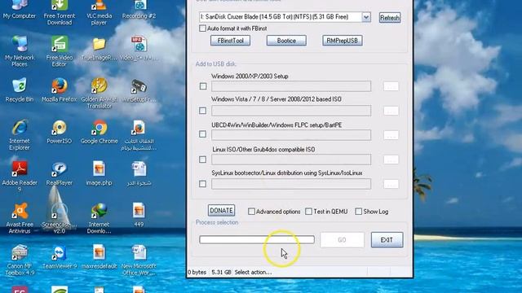Launch Mozilla Firefox shortcut
This screenshot has width=522, height=293.
[60, 90]
